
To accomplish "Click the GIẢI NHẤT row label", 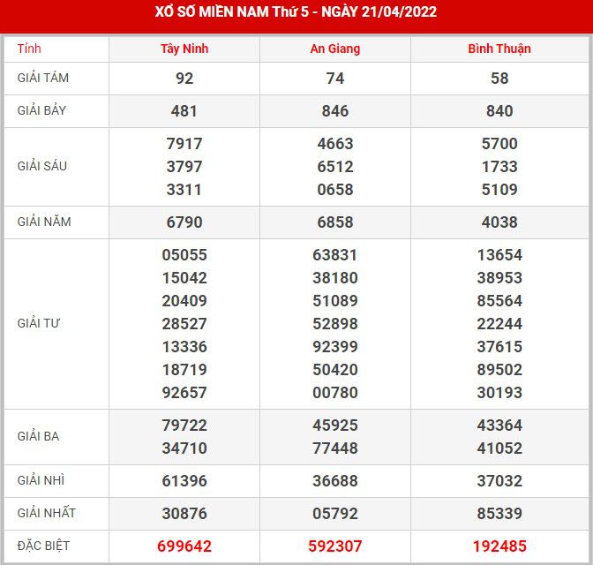I will [47, 513].
